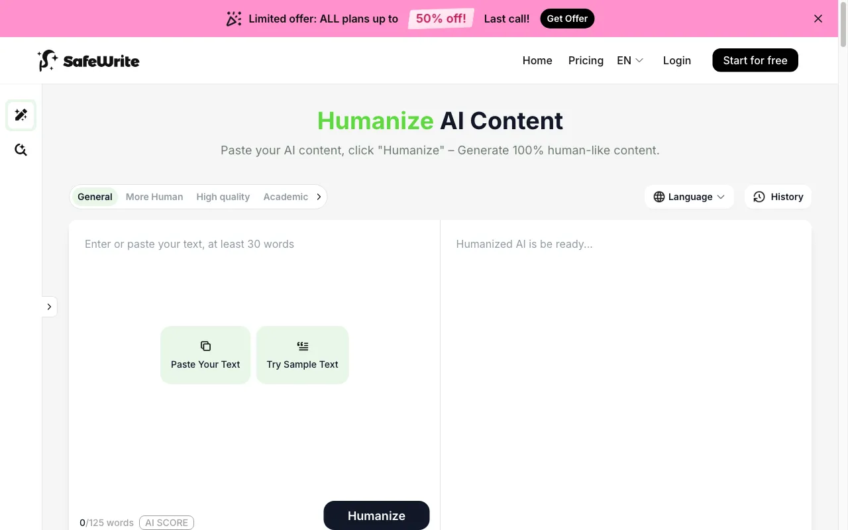Click the Humanized AI output area
The height and width of the screenshot is (530, 848).
[x=626, y=375]
